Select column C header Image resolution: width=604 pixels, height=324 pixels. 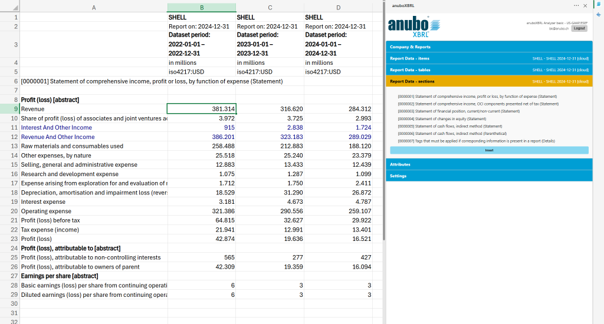point(270,7)
